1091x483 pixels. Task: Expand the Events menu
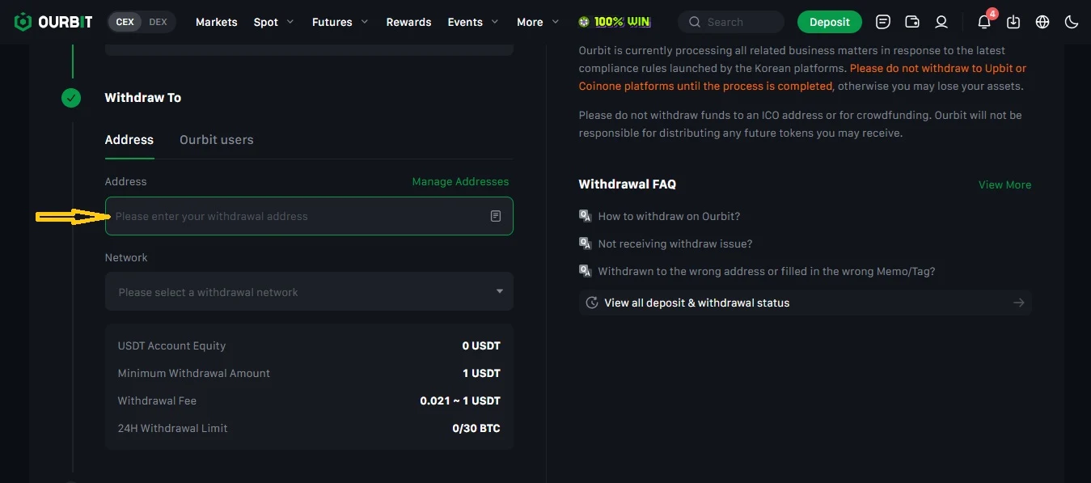click(x=473, y=22)
